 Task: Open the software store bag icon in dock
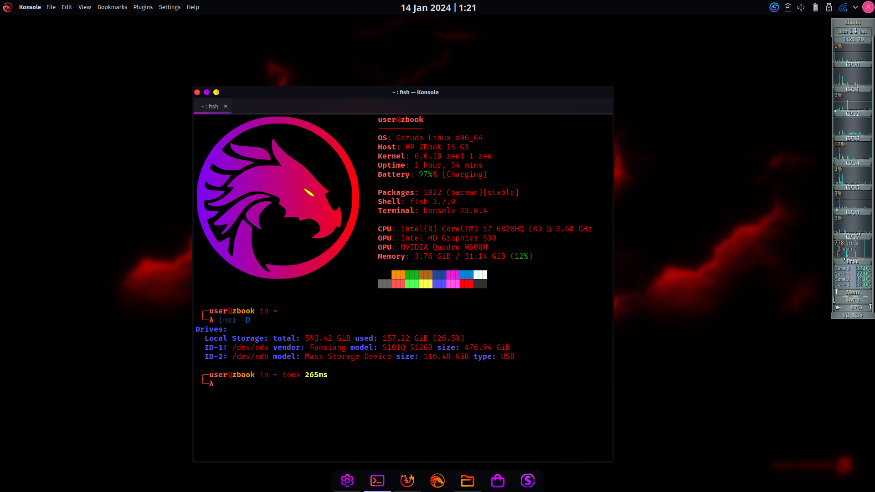498,481
